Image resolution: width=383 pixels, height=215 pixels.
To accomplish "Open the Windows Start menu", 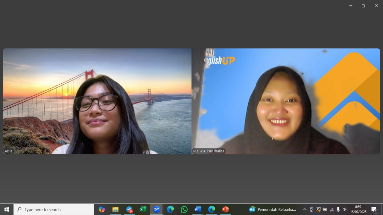I will pyautogui.click(x=7, y=209).
